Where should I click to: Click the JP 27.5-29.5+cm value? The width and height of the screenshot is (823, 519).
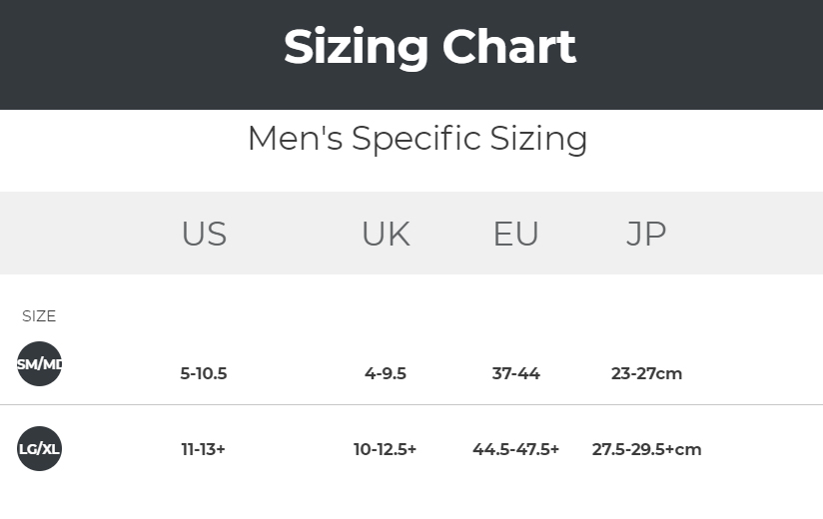pyautogui.click(x=646, y=449)
